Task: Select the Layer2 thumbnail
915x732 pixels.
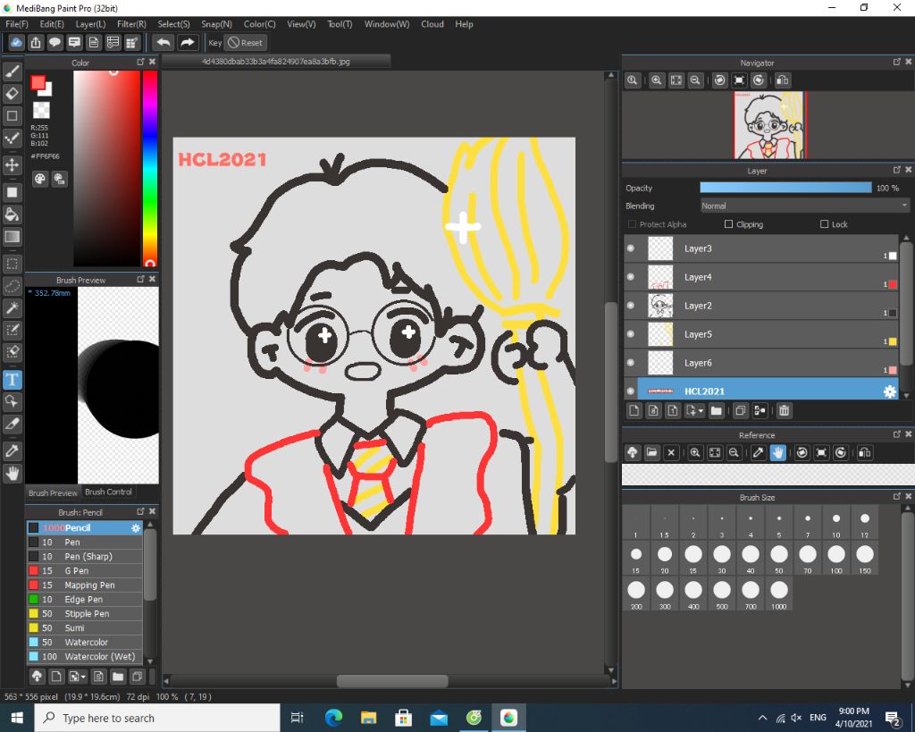Action: coord(660,306)
